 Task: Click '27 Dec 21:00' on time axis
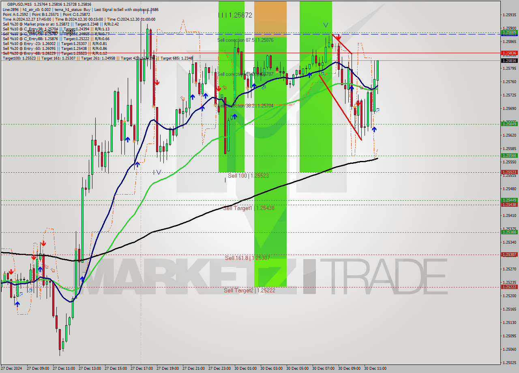click(193, 369)
